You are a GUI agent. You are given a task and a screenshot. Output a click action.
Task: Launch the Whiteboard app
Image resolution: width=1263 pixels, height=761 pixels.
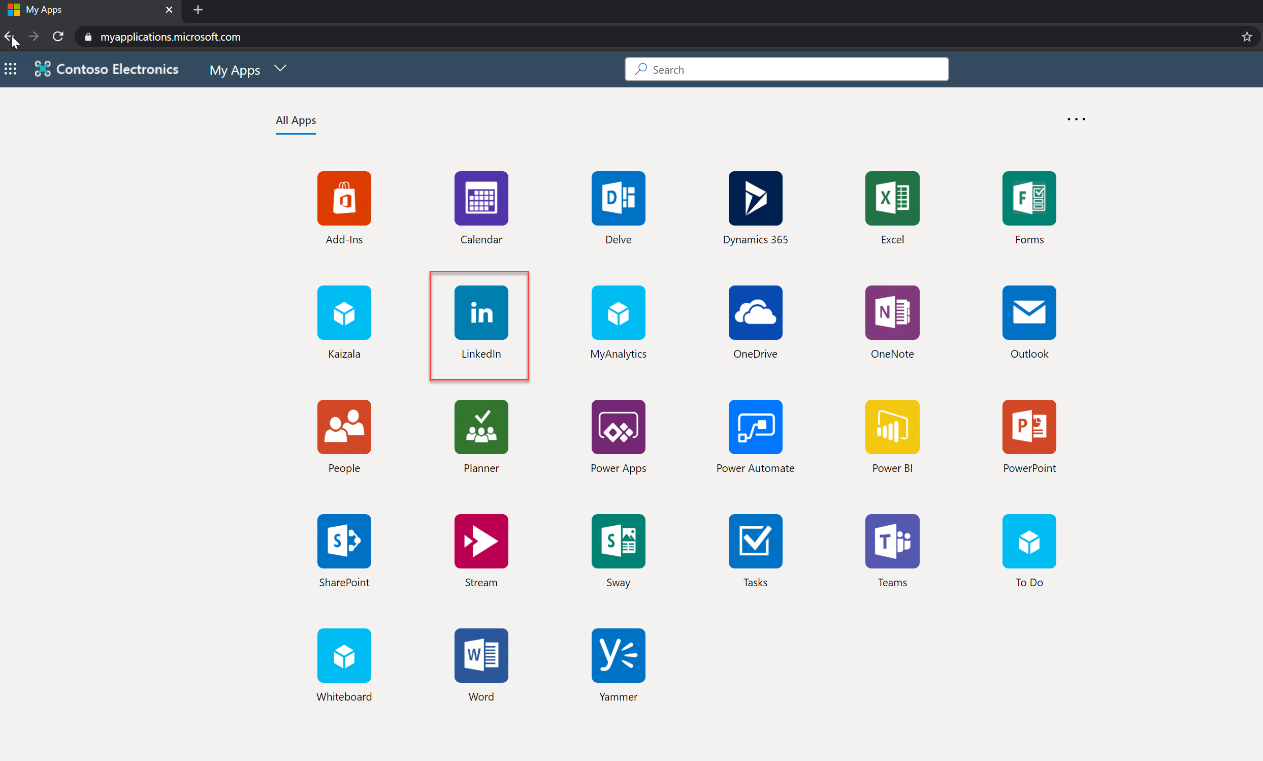(344, 655)
